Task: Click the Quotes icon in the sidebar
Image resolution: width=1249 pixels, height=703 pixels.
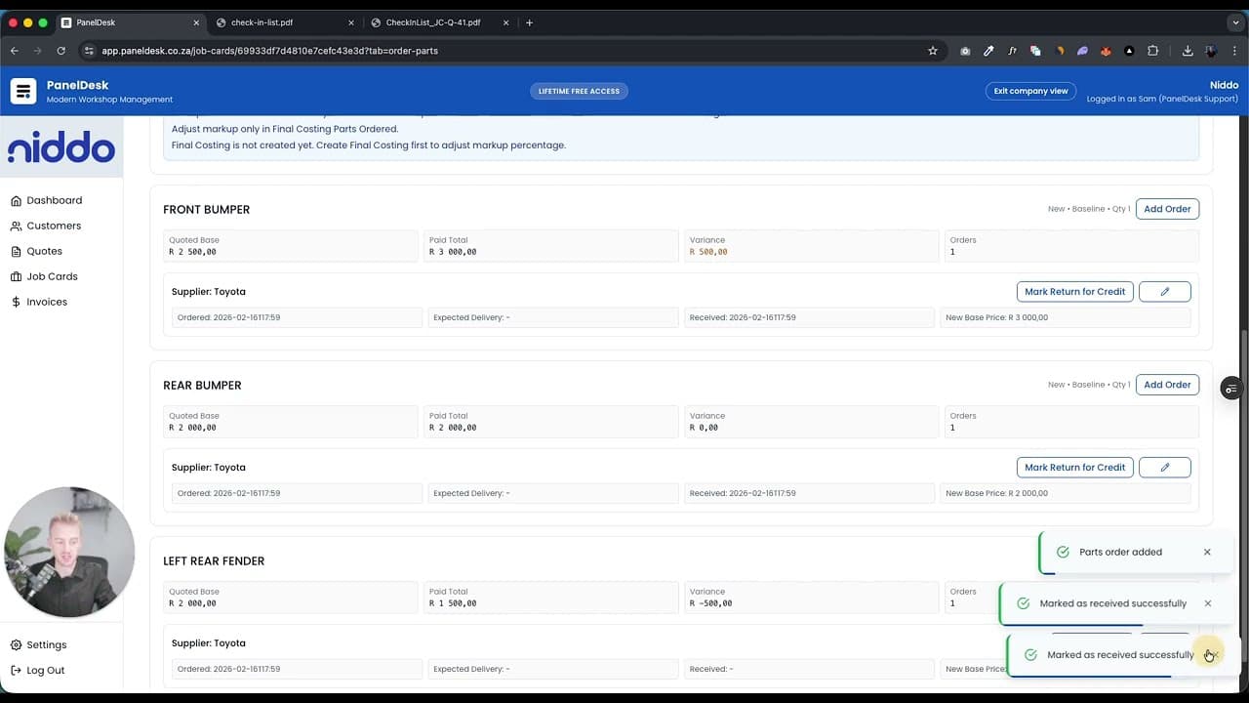Action: coord(16,251)
